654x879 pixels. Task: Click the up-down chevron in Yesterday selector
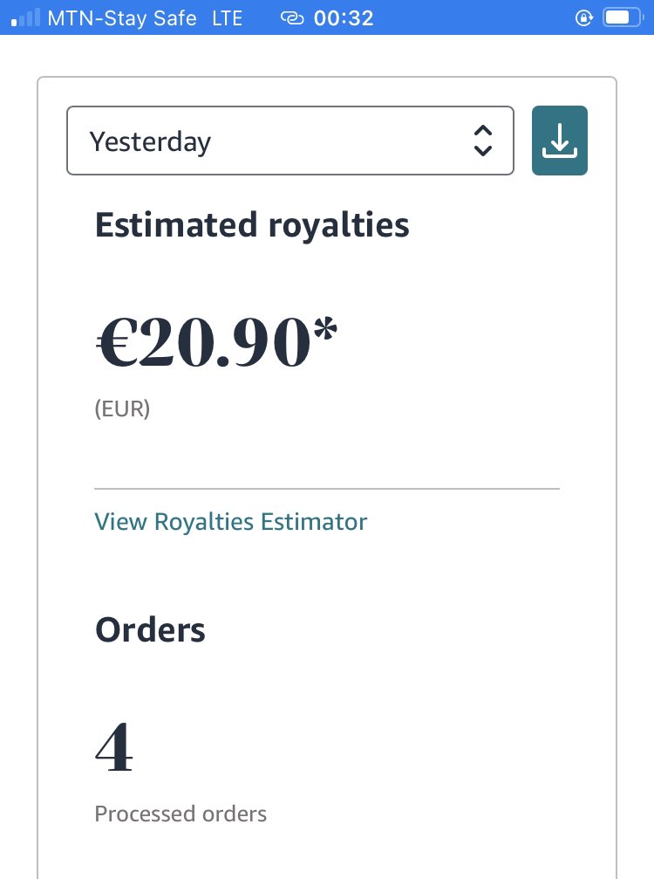(x=483, y=141)
